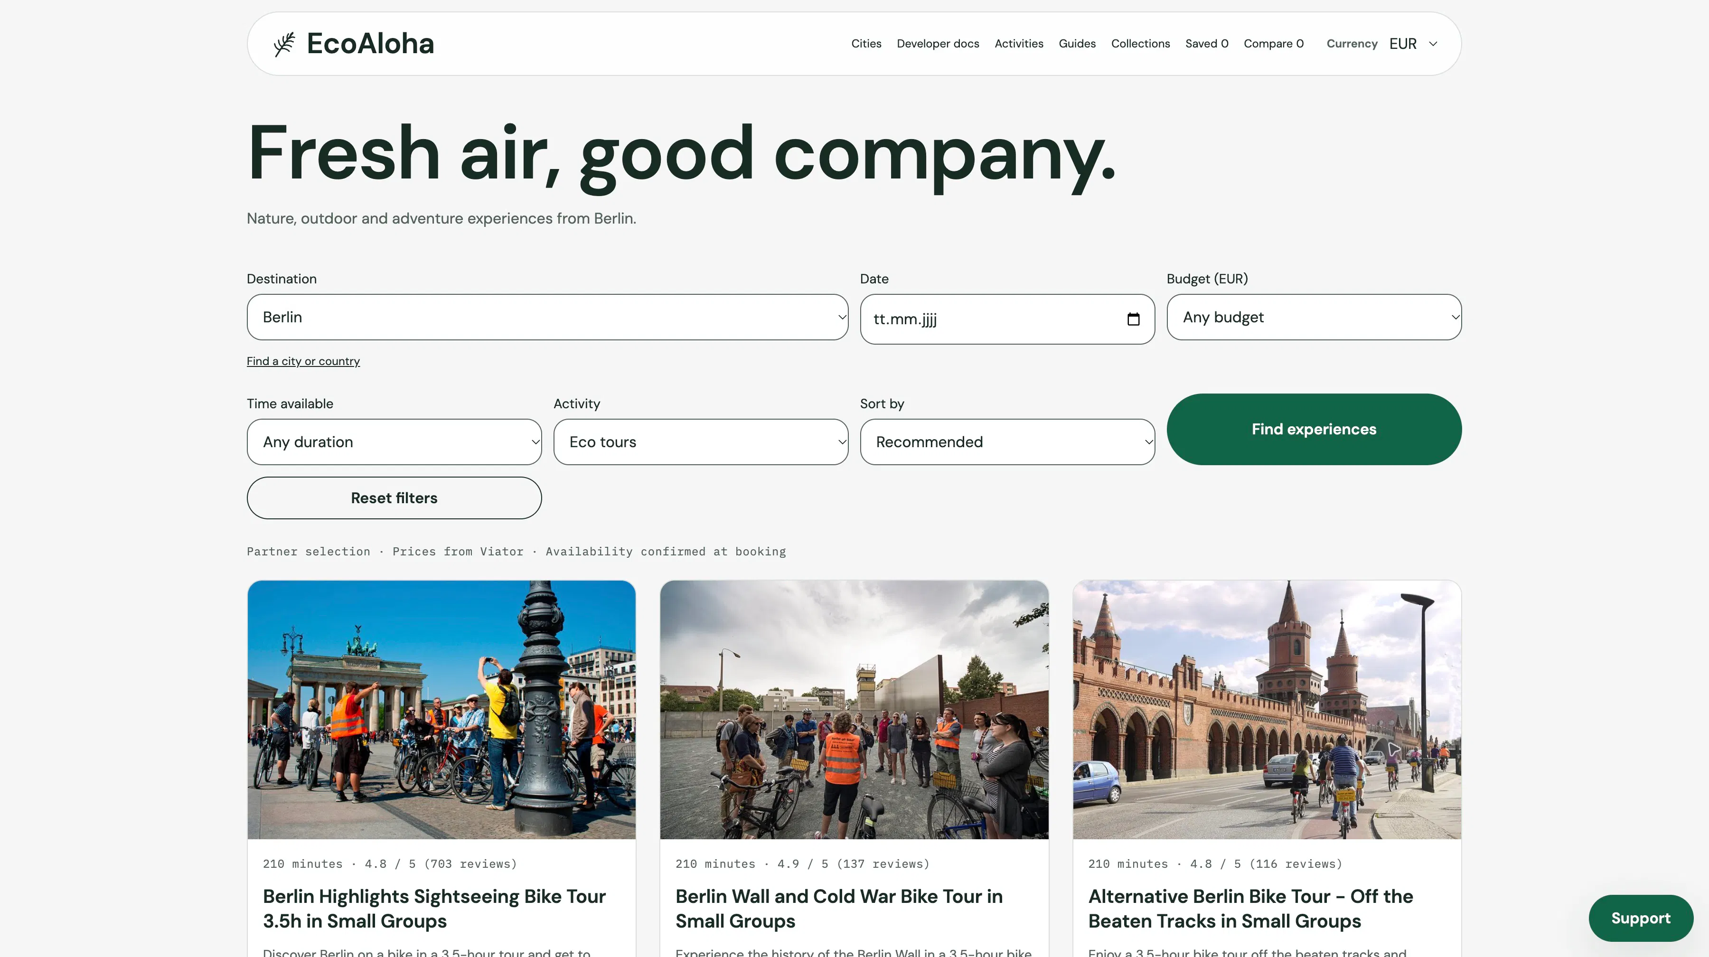
Task: Open Compare 0 list
Action: coord(1273,44)
